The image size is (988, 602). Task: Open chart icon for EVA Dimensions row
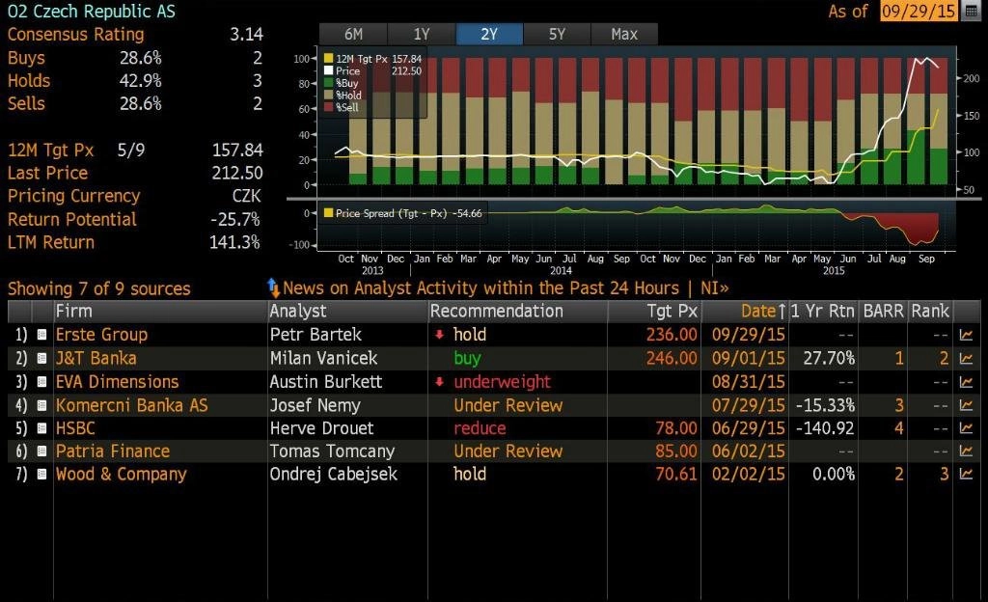tap(966, 382)
